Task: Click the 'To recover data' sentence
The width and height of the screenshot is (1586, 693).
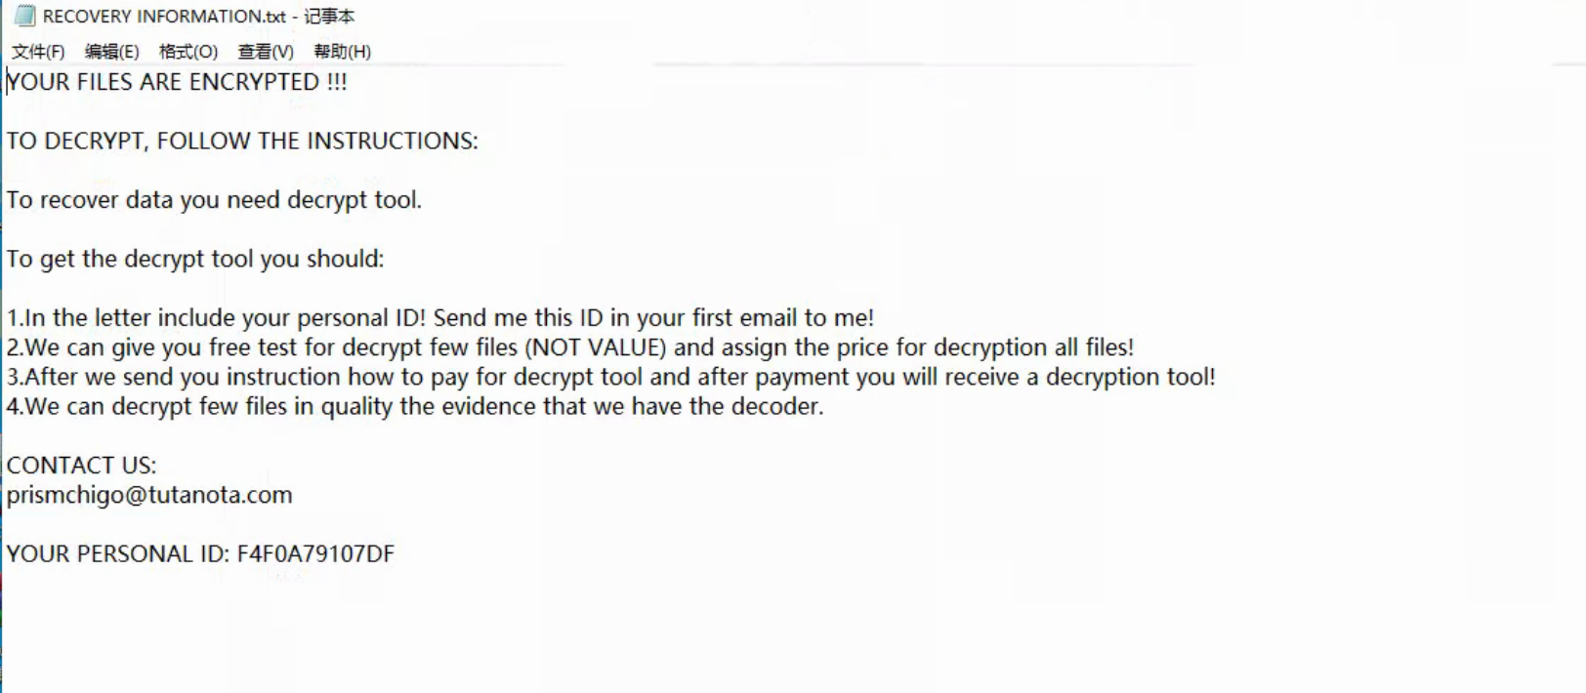Action: [214, 200]
